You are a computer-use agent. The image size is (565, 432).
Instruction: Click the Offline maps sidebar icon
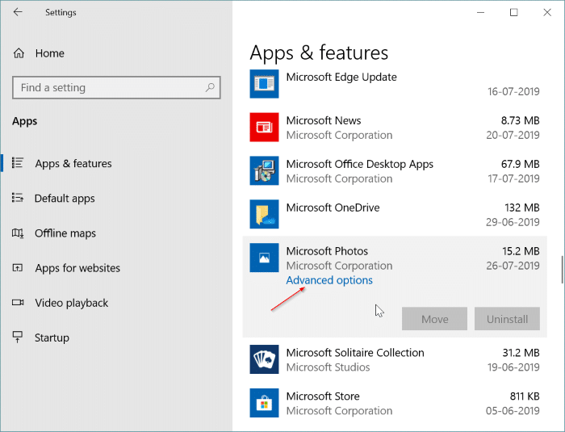(18, 233)
